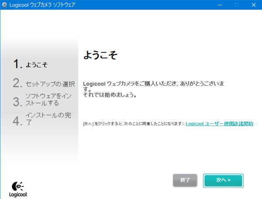Minimize the installer window
Viewport: 262px width, 199px height.
click(217, 5)
